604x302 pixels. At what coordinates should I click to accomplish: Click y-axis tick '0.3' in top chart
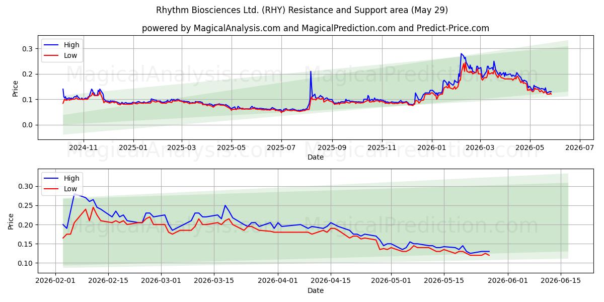(29, 49)
